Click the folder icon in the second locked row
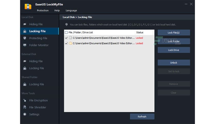215x124 pixels. (70, 43)
